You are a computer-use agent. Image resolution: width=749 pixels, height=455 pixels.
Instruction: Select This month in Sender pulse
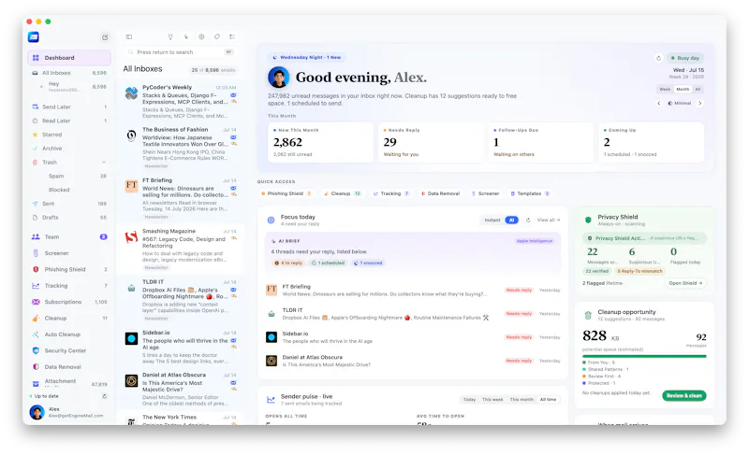(521, 399)
